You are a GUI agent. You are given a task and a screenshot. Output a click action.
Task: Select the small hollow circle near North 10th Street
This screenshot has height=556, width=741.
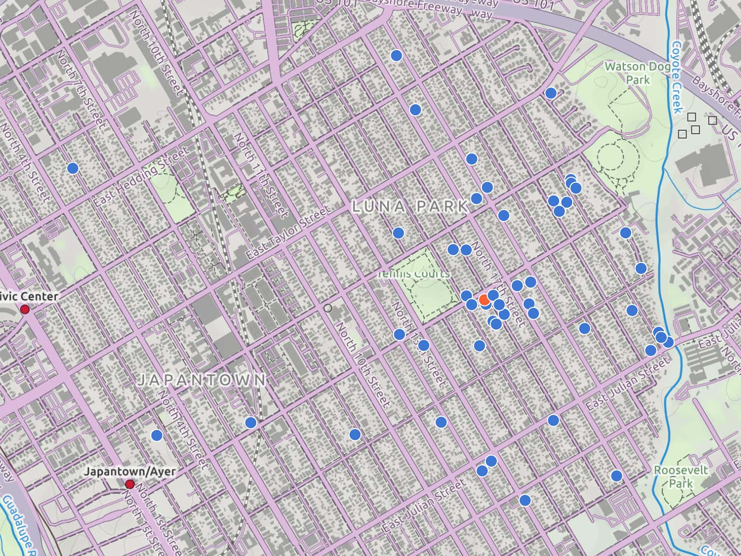[328, 308]
